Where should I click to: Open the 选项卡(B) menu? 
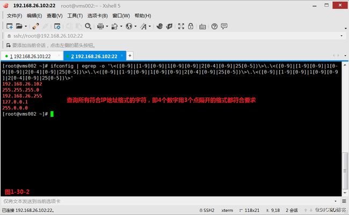click(x=98, y=16)
